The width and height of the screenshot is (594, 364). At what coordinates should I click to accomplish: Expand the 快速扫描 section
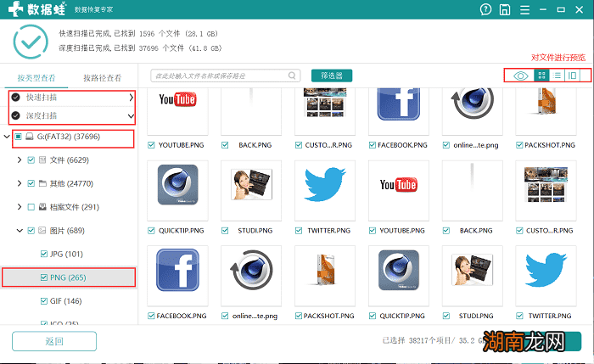pos(131,98)
